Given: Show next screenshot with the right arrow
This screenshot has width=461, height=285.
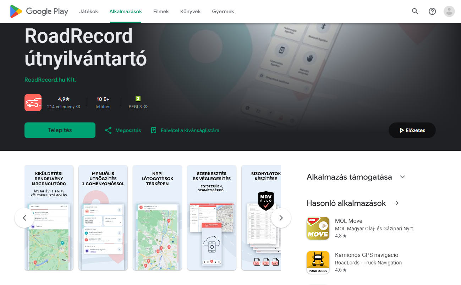Looking at the screenshot, I should pyautogui.click(x=281, y=218).
